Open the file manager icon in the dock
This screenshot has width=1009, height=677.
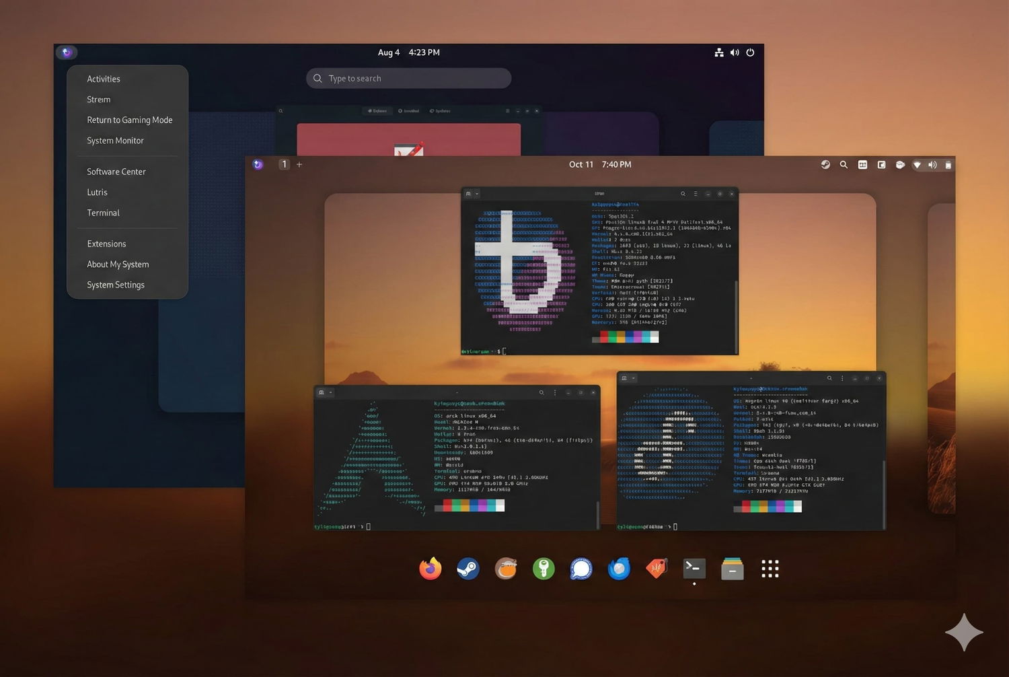731,569
